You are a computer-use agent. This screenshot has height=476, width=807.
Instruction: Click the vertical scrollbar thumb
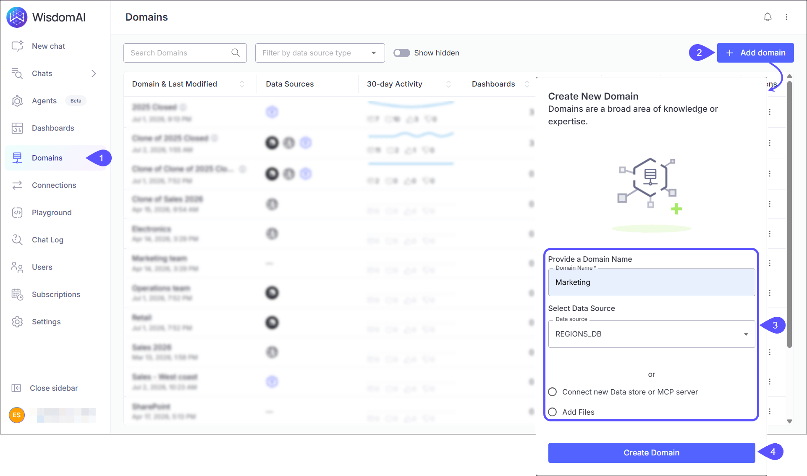coord(789,214)
